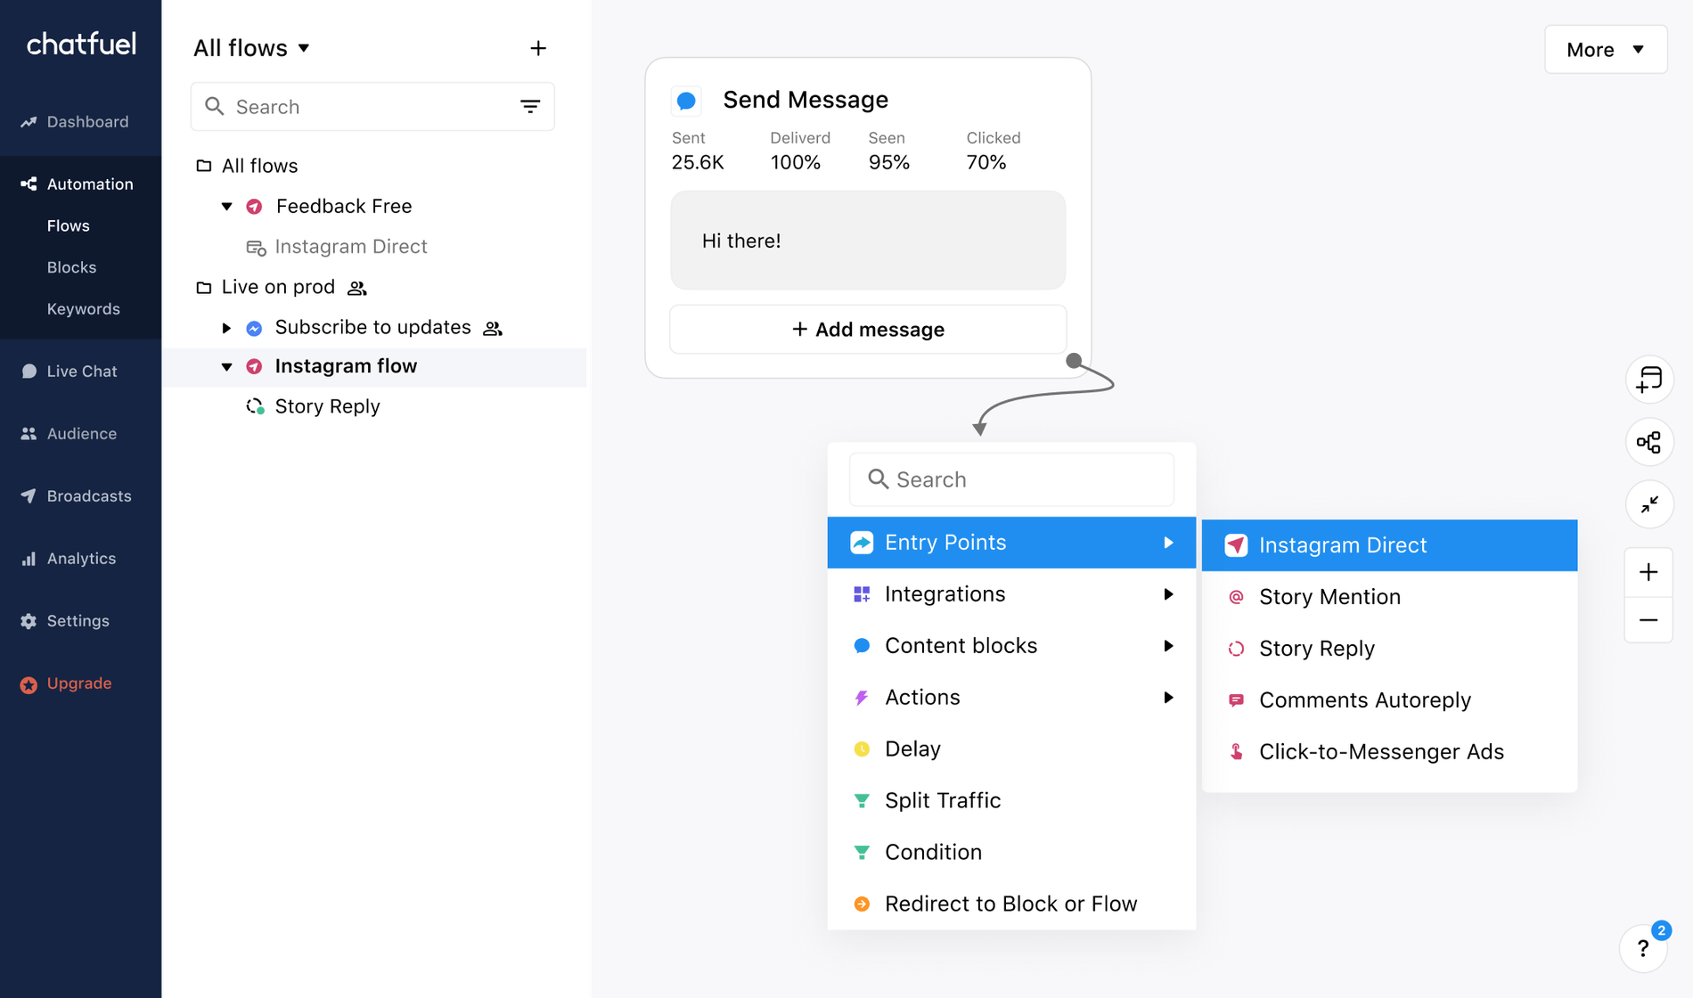The width and height of the screenshot is (1693, 998).
Task: Select the Instagram flow row
Action: (374, 367)
